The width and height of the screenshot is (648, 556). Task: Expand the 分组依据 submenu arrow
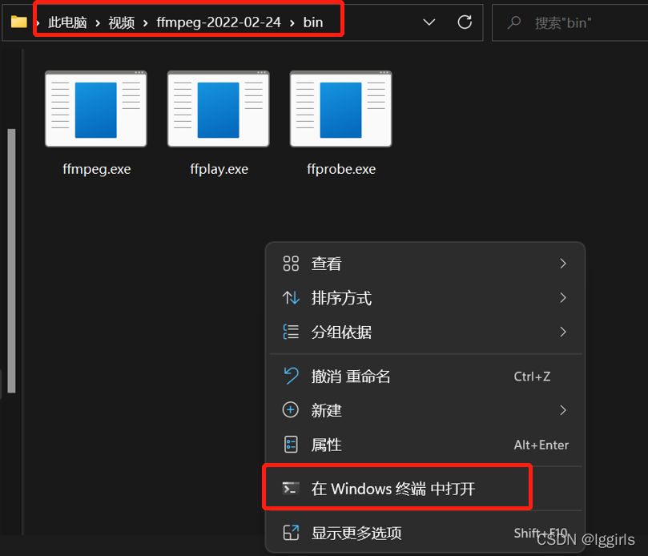click(x=563, y=332)
